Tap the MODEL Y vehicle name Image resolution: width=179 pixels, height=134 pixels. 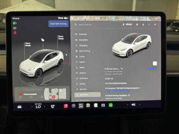114,69
